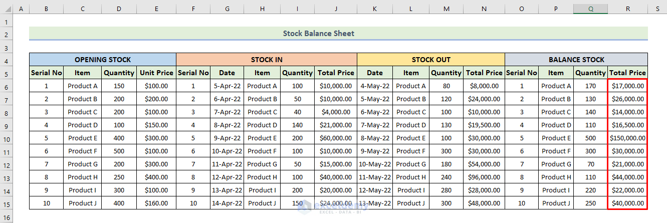Viewport: 667px width, 223px height.
Task: Select Stock Out date 13-May-22
Action: (375, 203)
